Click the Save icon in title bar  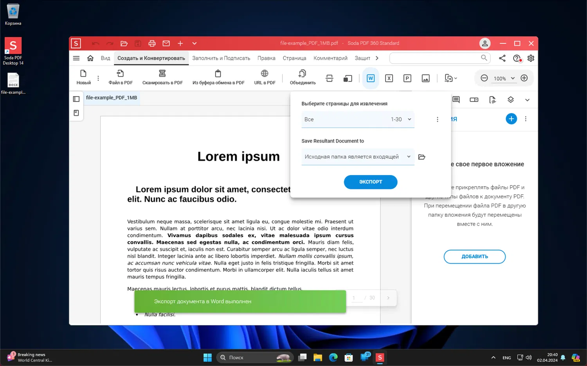click(138, 43)
